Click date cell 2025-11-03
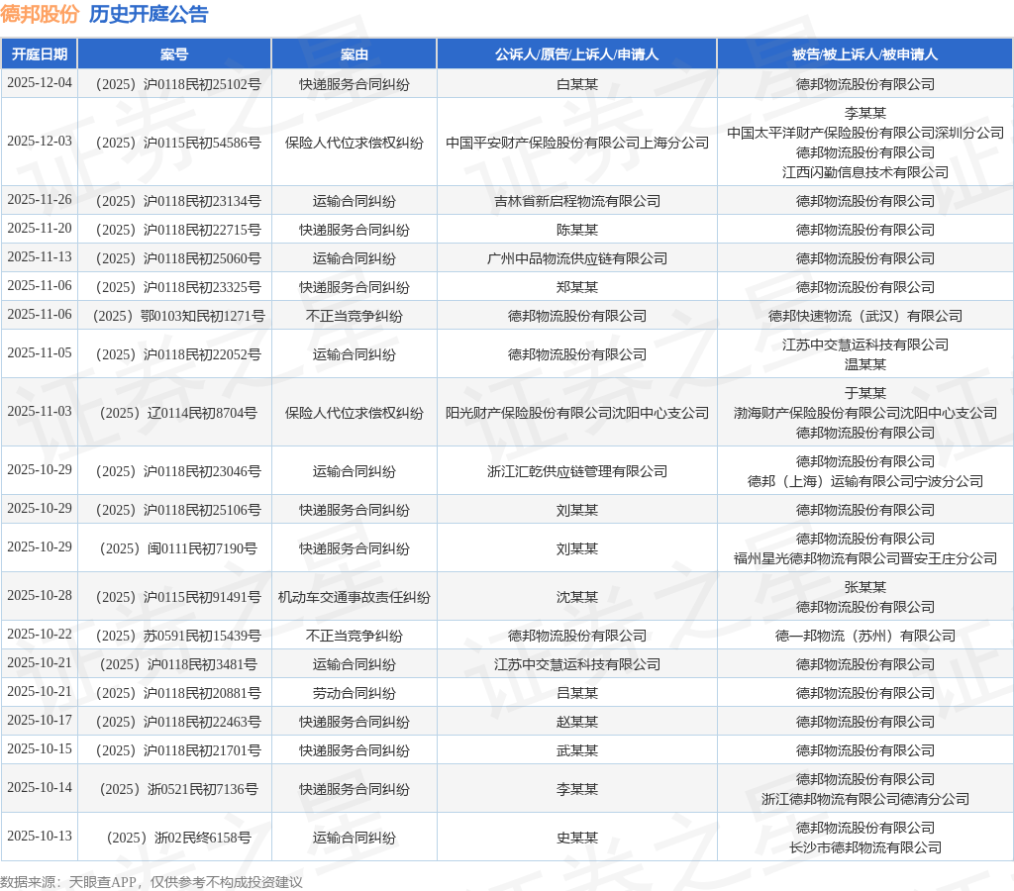This screenshot has height=891, width=1014. tap(40, 411)
